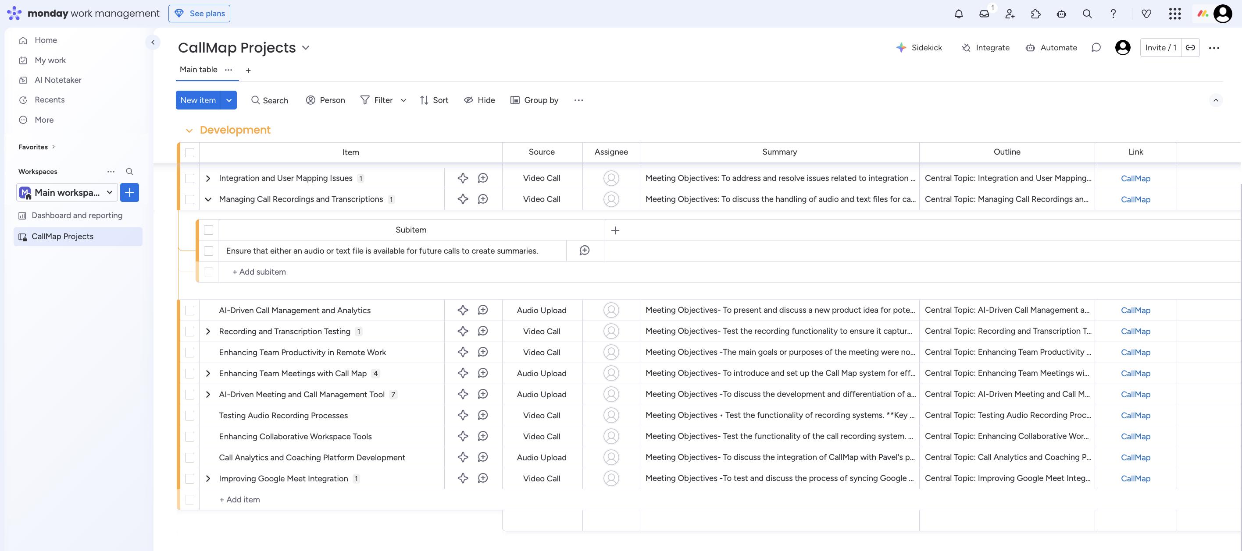Open the notifications bell
Image resolution: width=1242 pixels, height=551 pixels.
click(959, 14)
